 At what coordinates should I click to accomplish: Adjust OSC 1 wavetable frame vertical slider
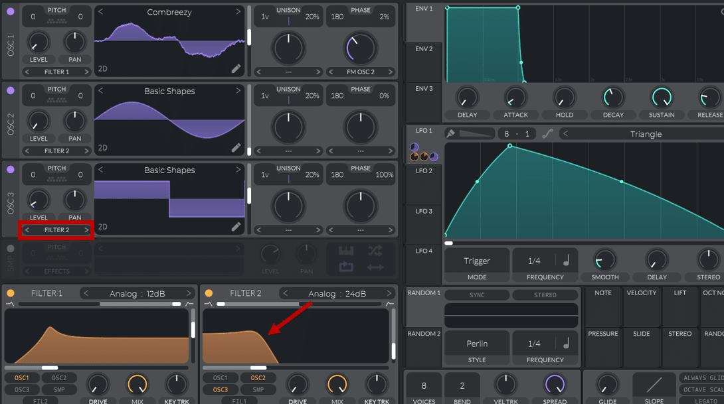click(x=249, y=37)
